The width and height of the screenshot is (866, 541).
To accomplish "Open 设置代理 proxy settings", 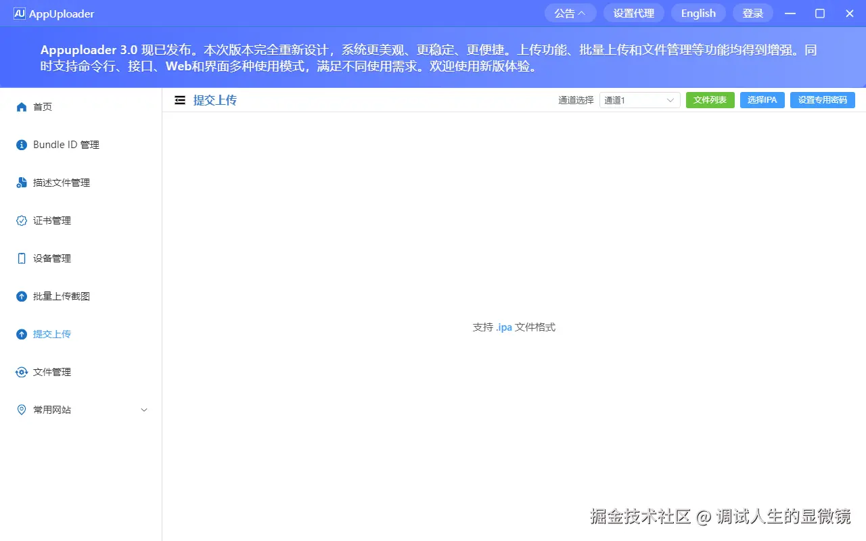I will tap(633, 13).
